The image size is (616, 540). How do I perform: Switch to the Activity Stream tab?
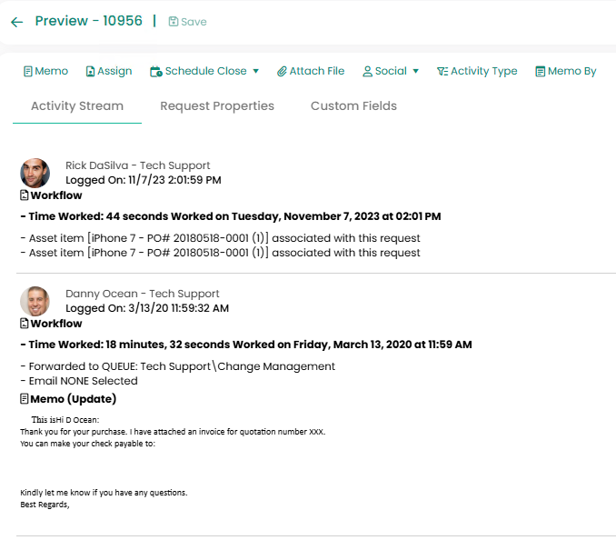(x=77, y=106)
